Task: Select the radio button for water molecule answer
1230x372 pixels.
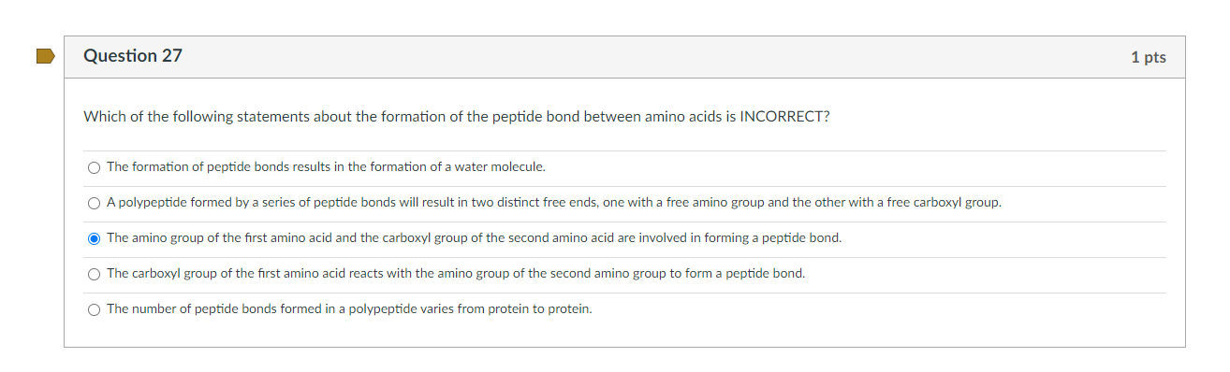Action: pos(94,167)
